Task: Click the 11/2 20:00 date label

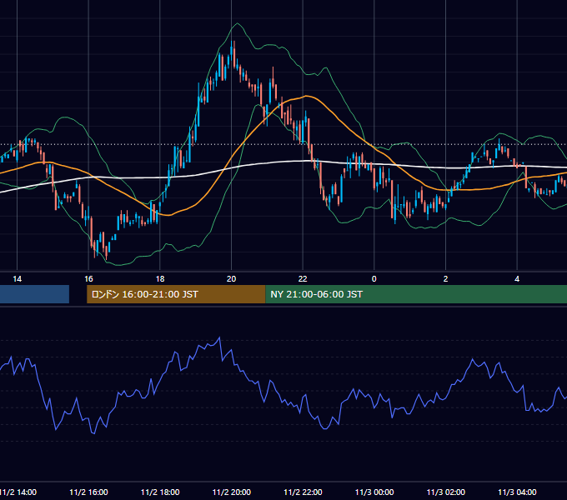Action: 232,492
